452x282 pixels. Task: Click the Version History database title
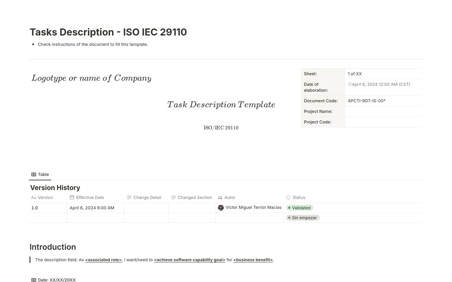tap(55, 188)
